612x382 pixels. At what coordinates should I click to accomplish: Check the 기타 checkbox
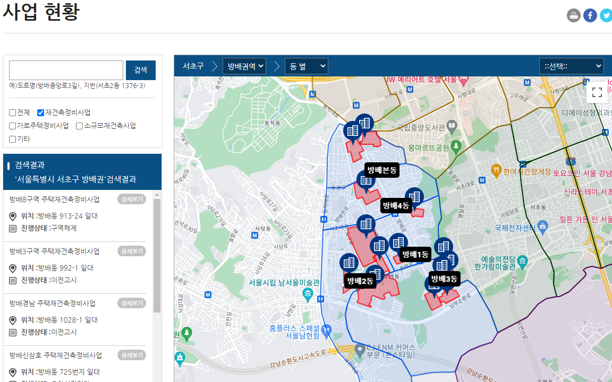[13, 139]
